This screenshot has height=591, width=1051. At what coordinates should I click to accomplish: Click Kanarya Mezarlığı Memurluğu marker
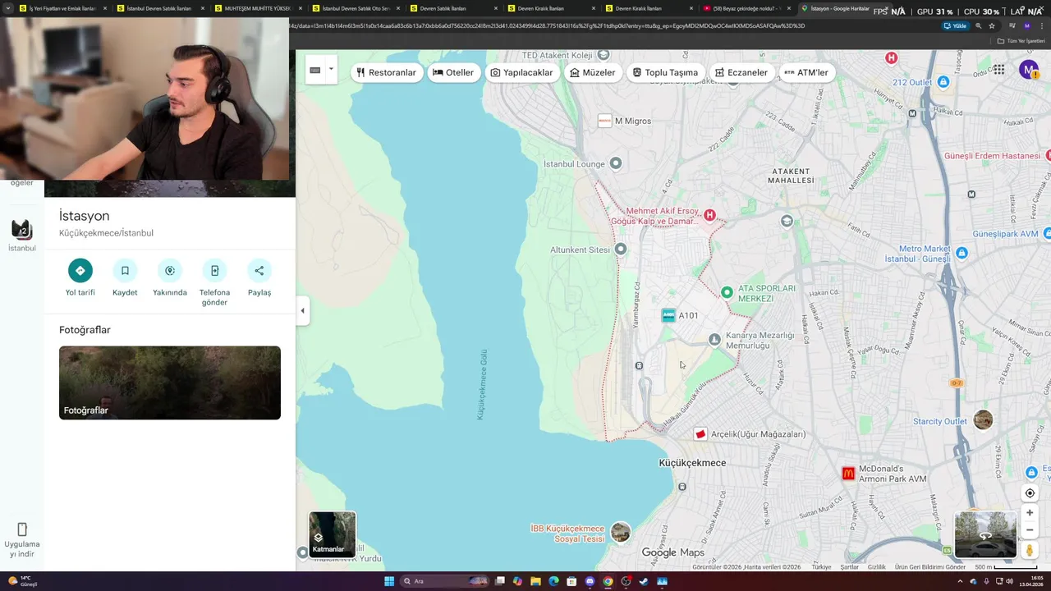714,340
